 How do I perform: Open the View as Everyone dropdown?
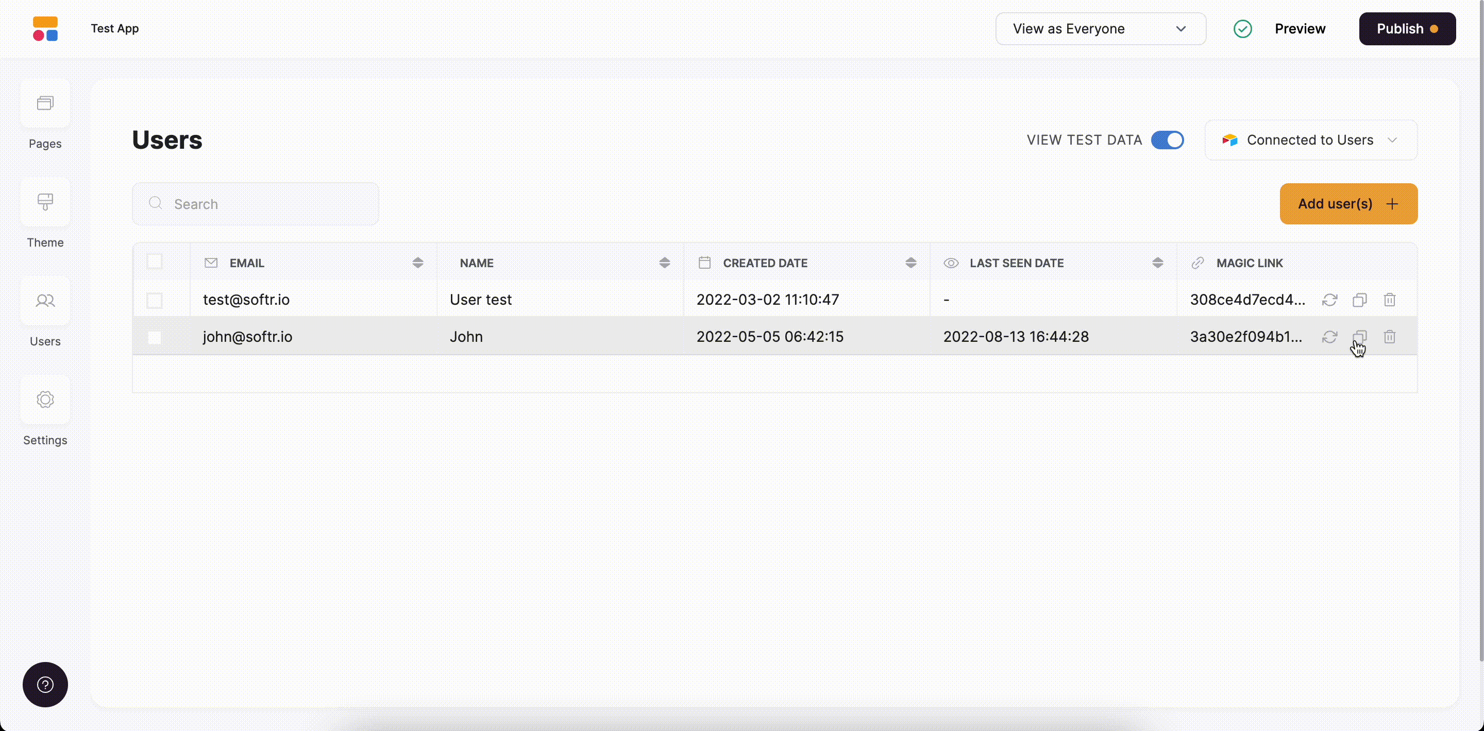click(x=1100, y=29)
